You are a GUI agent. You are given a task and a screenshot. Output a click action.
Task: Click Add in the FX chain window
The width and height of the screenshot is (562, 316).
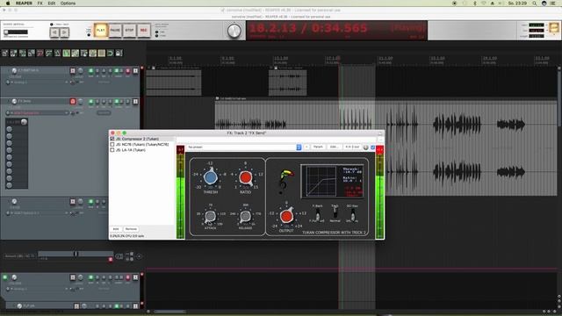pos(116,229)
